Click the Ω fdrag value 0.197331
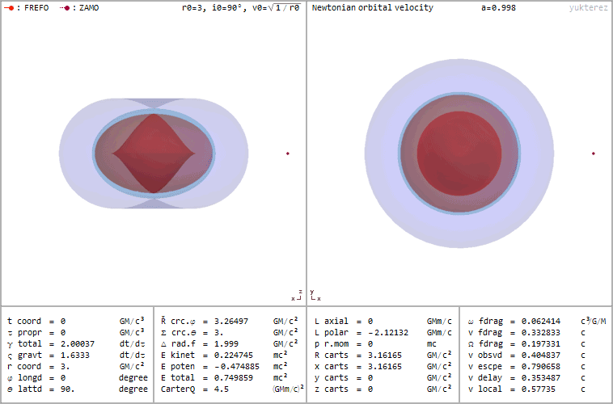 [x=541, y=344]
